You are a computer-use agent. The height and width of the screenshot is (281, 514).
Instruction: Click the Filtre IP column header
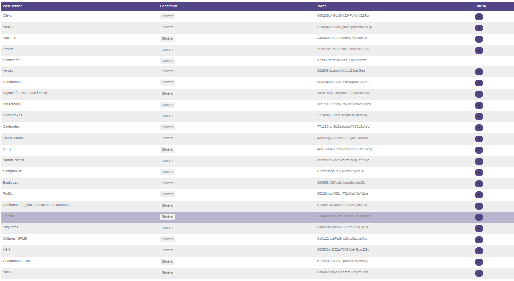click(480, 6)
